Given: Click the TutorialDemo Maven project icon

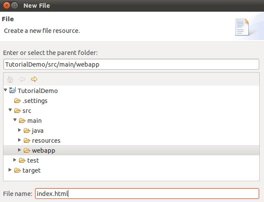Looking at the screenshot, I should (13, 90).
